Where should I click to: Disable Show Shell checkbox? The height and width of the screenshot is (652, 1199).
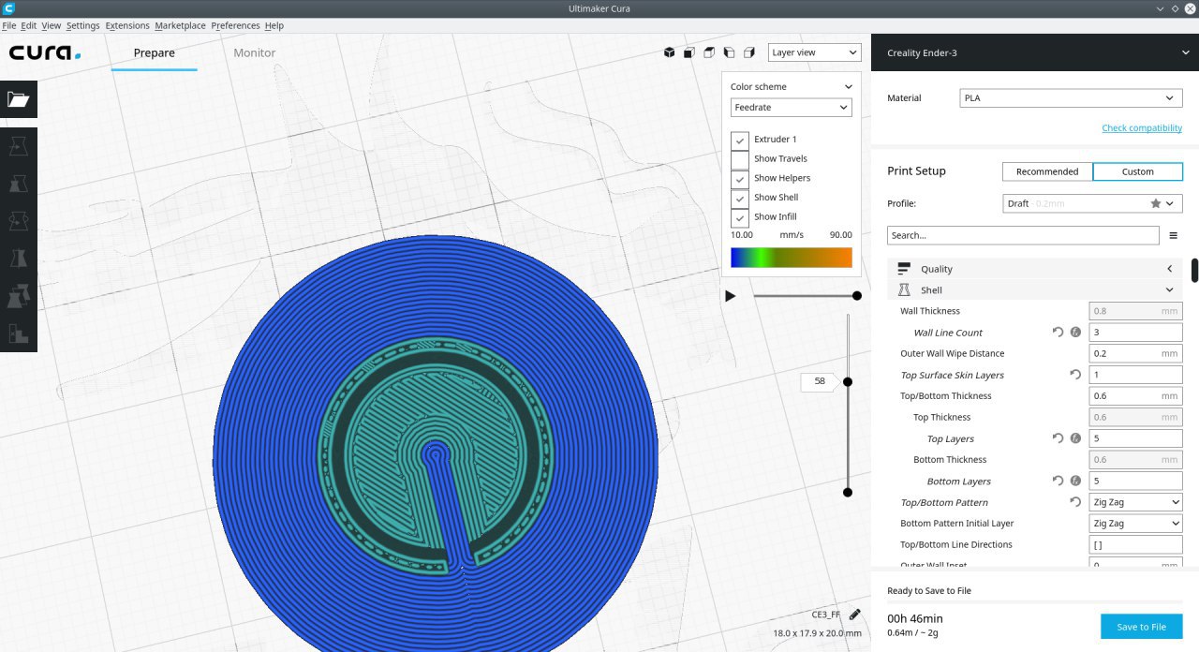[x=740, y=198]
